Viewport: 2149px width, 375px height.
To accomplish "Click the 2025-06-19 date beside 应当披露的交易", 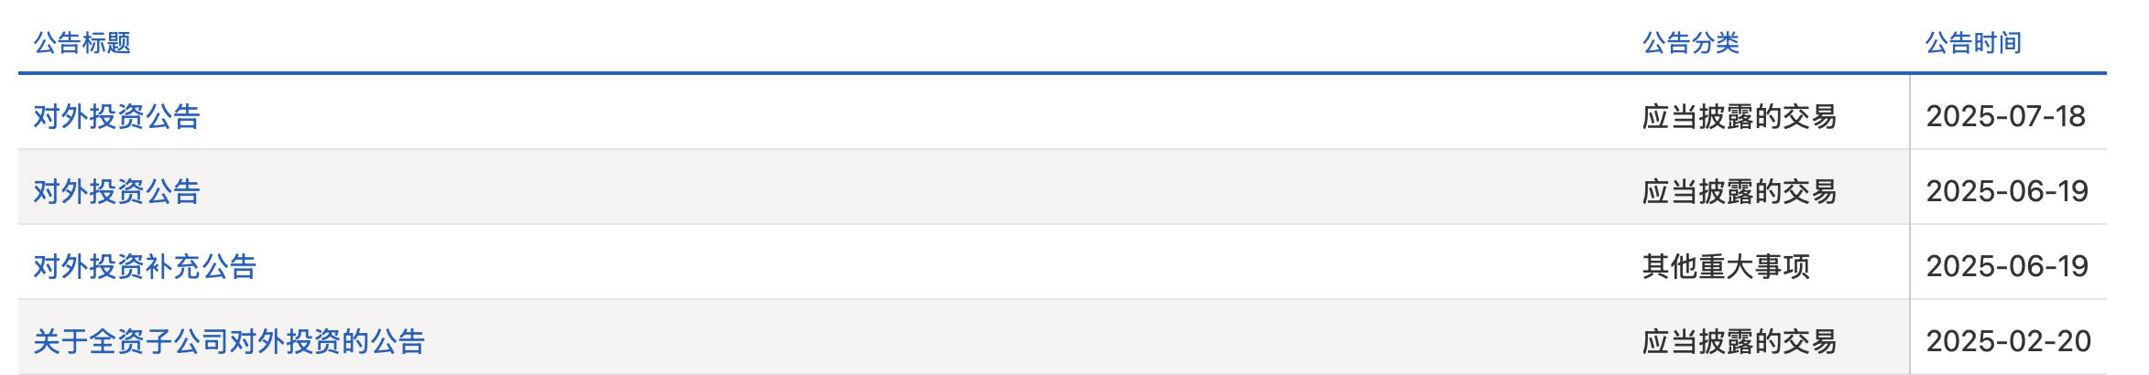I will click(2007, 191).
